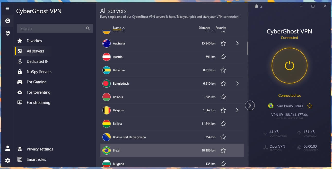Collapse the server list panel arrow

coord(250,105)
